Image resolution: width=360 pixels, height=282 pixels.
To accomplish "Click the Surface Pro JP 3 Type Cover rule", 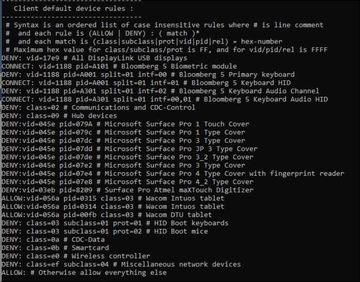I will coord(129,149).
